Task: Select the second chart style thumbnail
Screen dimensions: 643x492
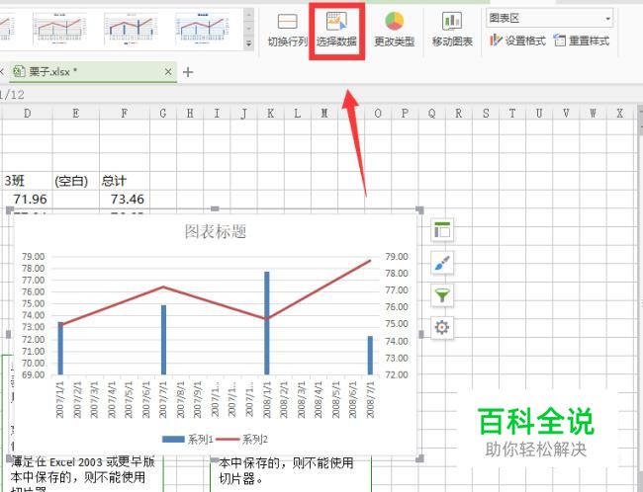Action: point(59,29)
